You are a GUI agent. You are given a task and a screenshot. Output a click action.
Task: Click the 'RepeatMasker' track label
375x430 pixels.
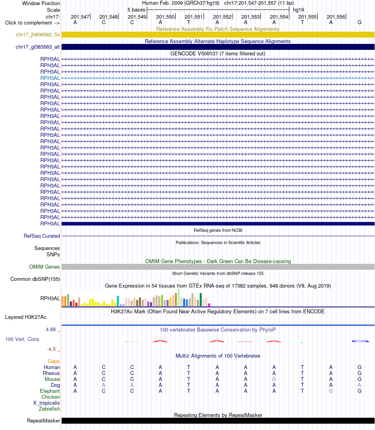coord(43,421)
